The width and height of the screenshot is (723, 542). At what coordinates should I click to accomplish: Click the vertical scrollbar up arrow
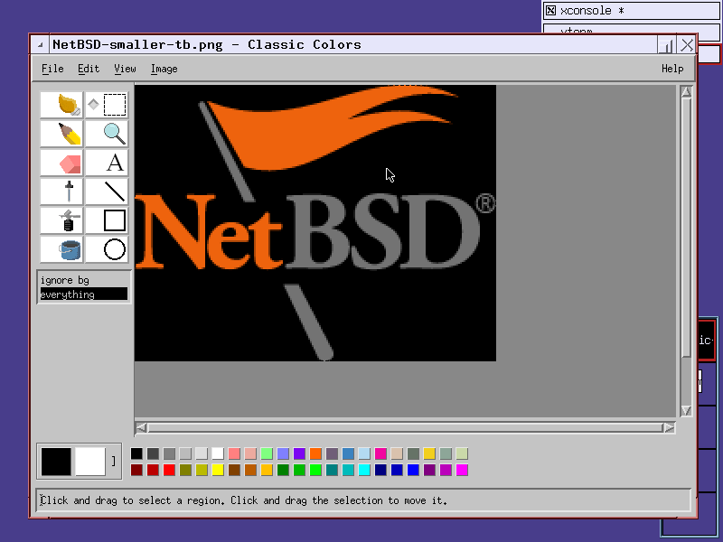point(686,92)
